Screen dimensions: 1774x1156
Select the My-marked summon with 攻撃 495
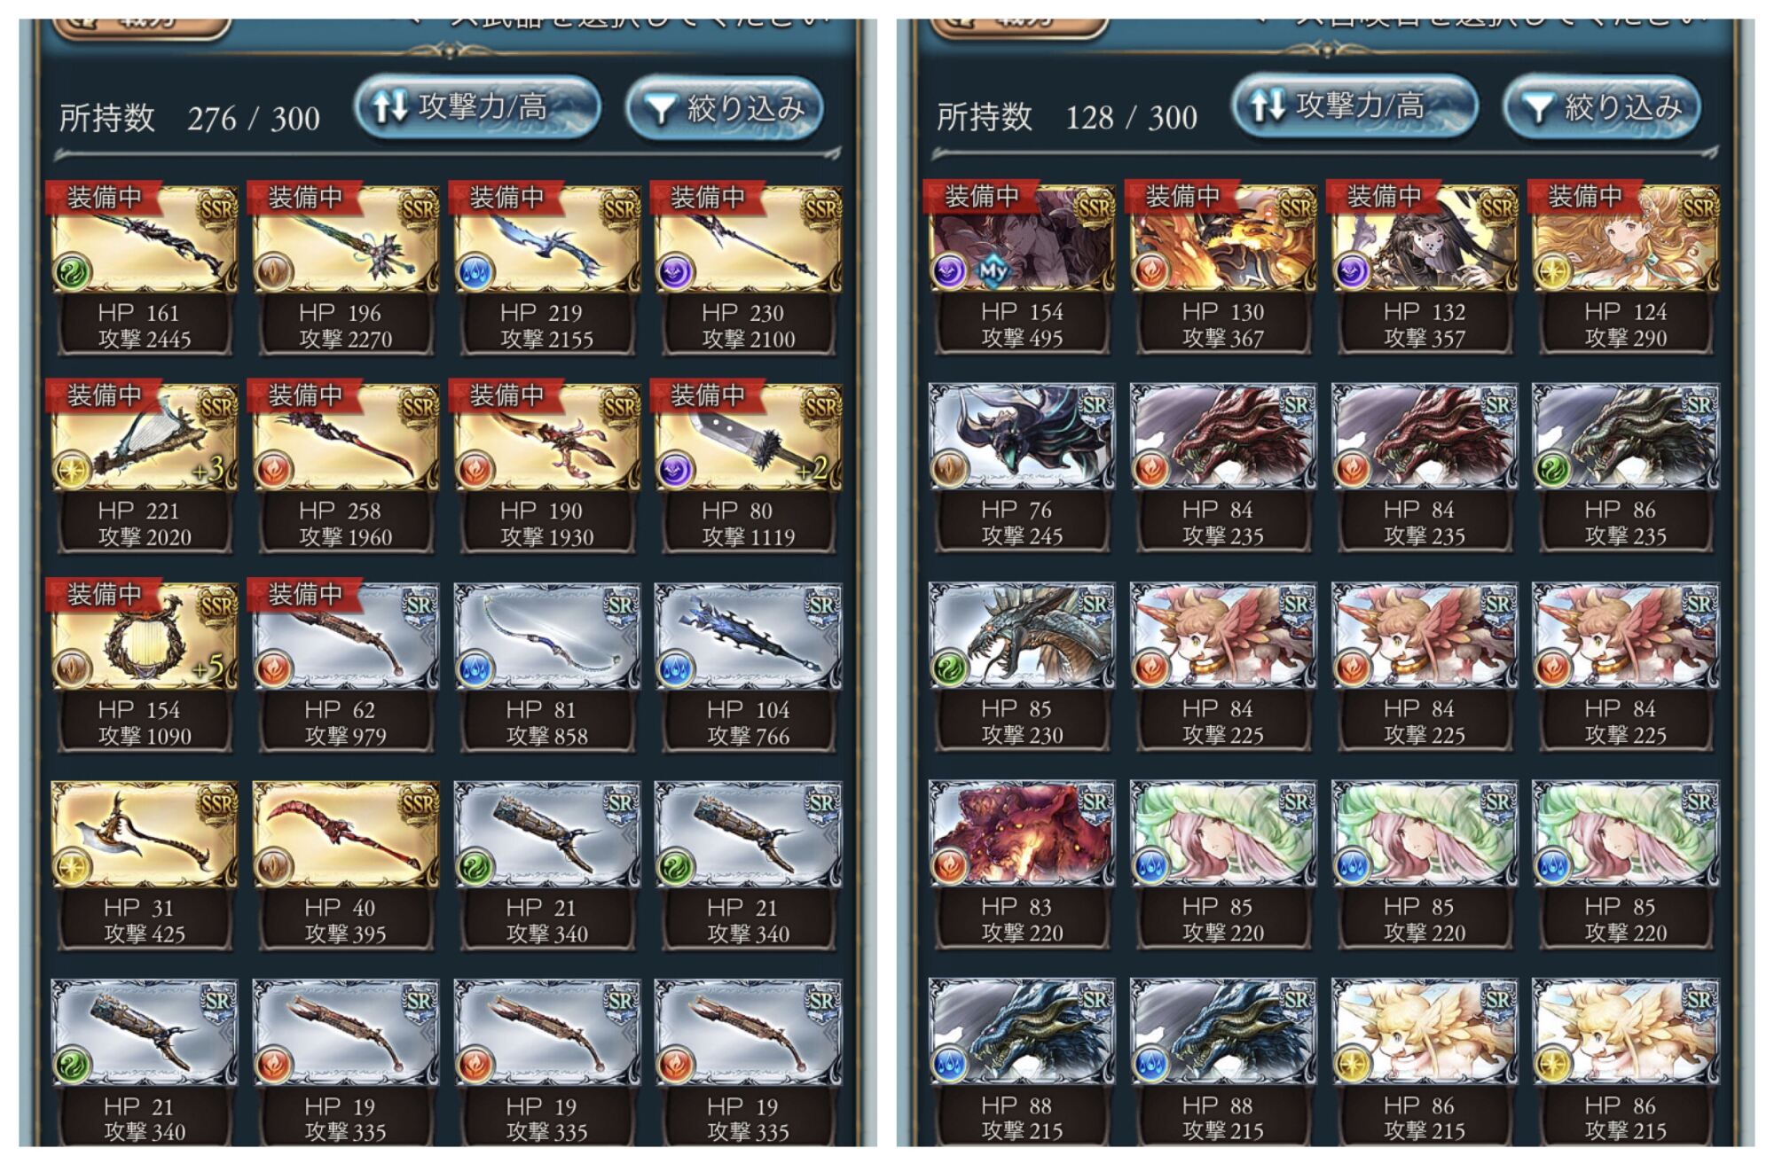[x=1022, y=268]
